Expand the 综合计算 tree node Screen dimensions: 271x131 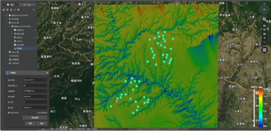point(7,52)
